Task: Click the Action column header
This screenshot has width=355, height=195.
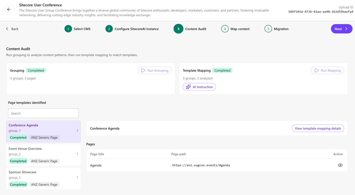Action: tap(338, 154)
